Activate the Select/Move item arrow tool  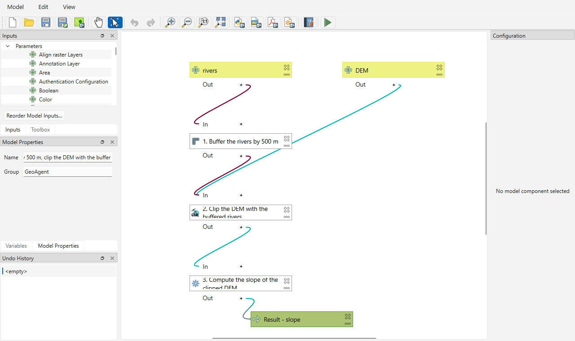(115, 22)
